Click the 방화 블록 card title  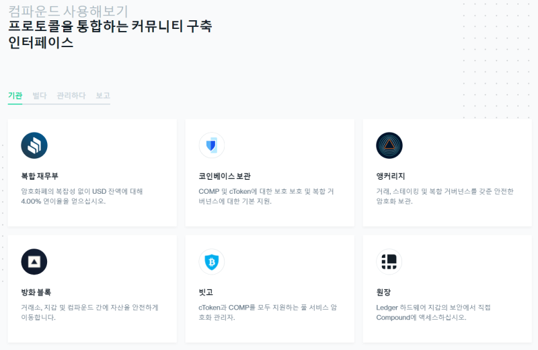pos(36,292)
